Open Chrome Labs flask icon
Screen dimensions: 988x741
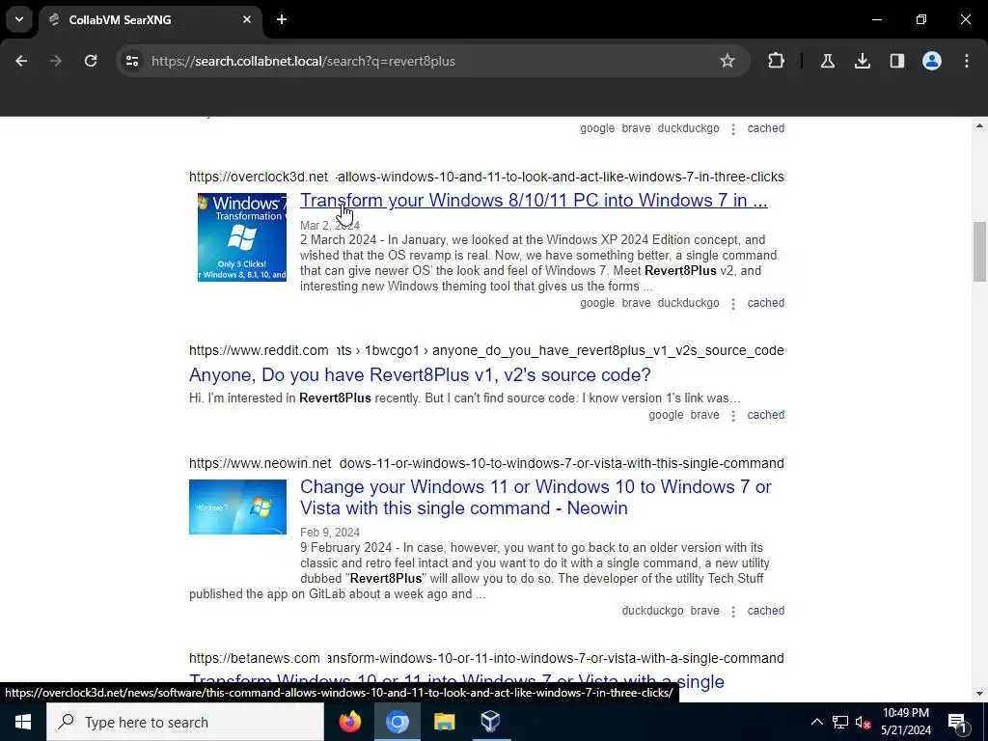tap(827, 61)
